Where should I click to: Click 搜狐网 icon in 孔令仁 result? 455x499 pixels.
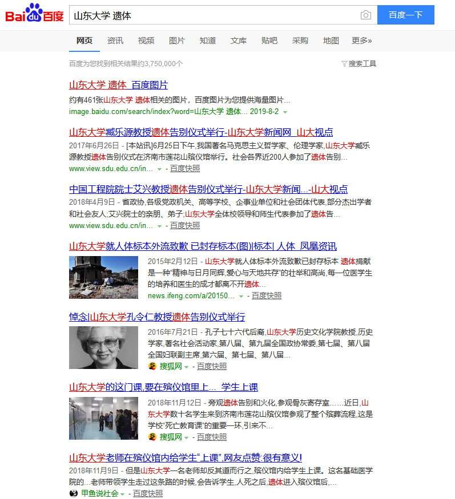pyautogui.click(x=152, y=366)
